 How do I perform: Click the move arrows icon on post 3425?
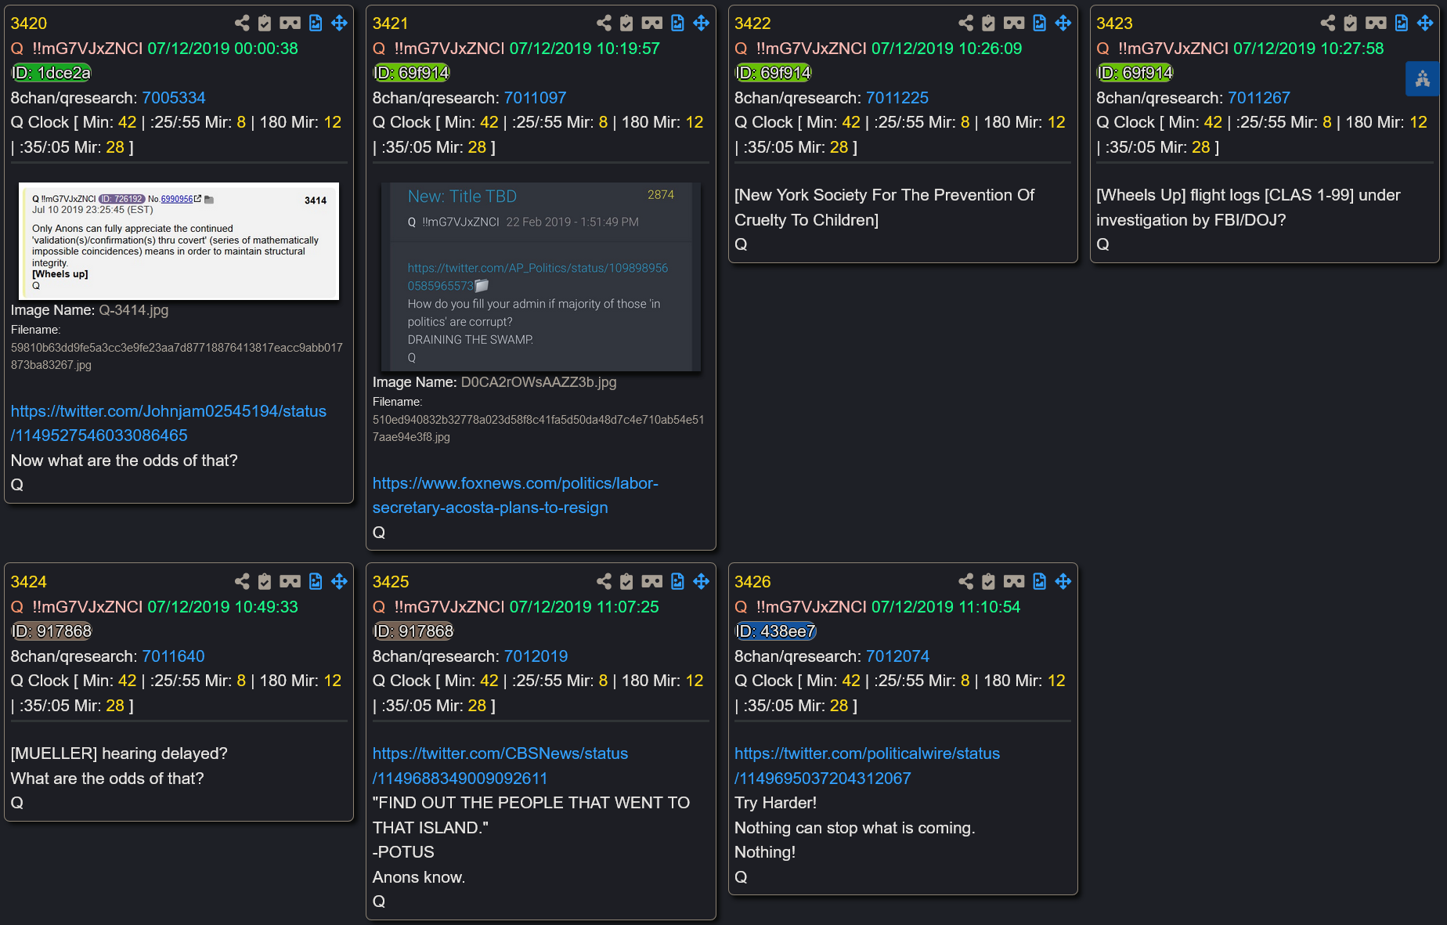pos(701,581)
